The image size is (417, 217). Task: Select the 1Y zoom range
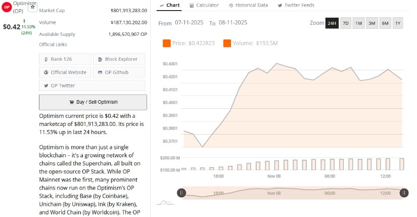point(397,23)
